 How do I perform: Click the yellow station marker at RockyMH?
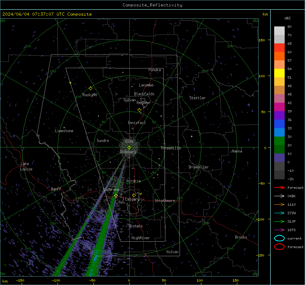(90, 88)
